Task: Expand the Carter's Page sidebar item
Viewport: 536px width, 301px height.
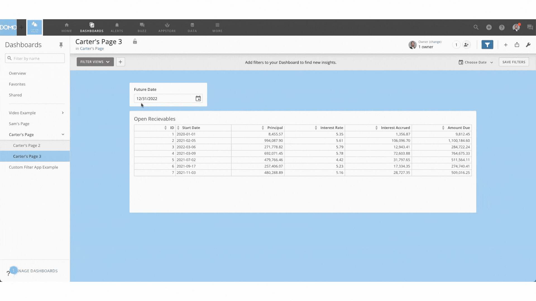Action: point(63,134)
